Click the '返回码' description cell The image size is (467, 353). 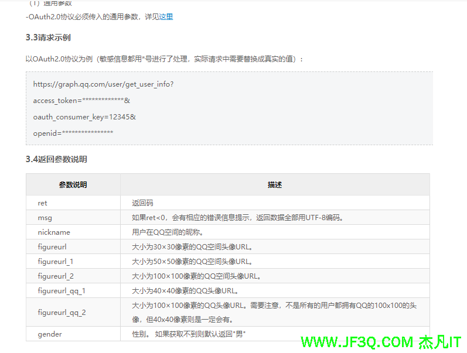click(142, 203)
